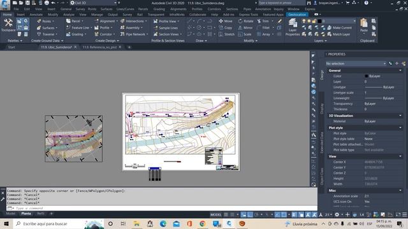Toggle the Clean Screen icon in status bar

[398, 214]
